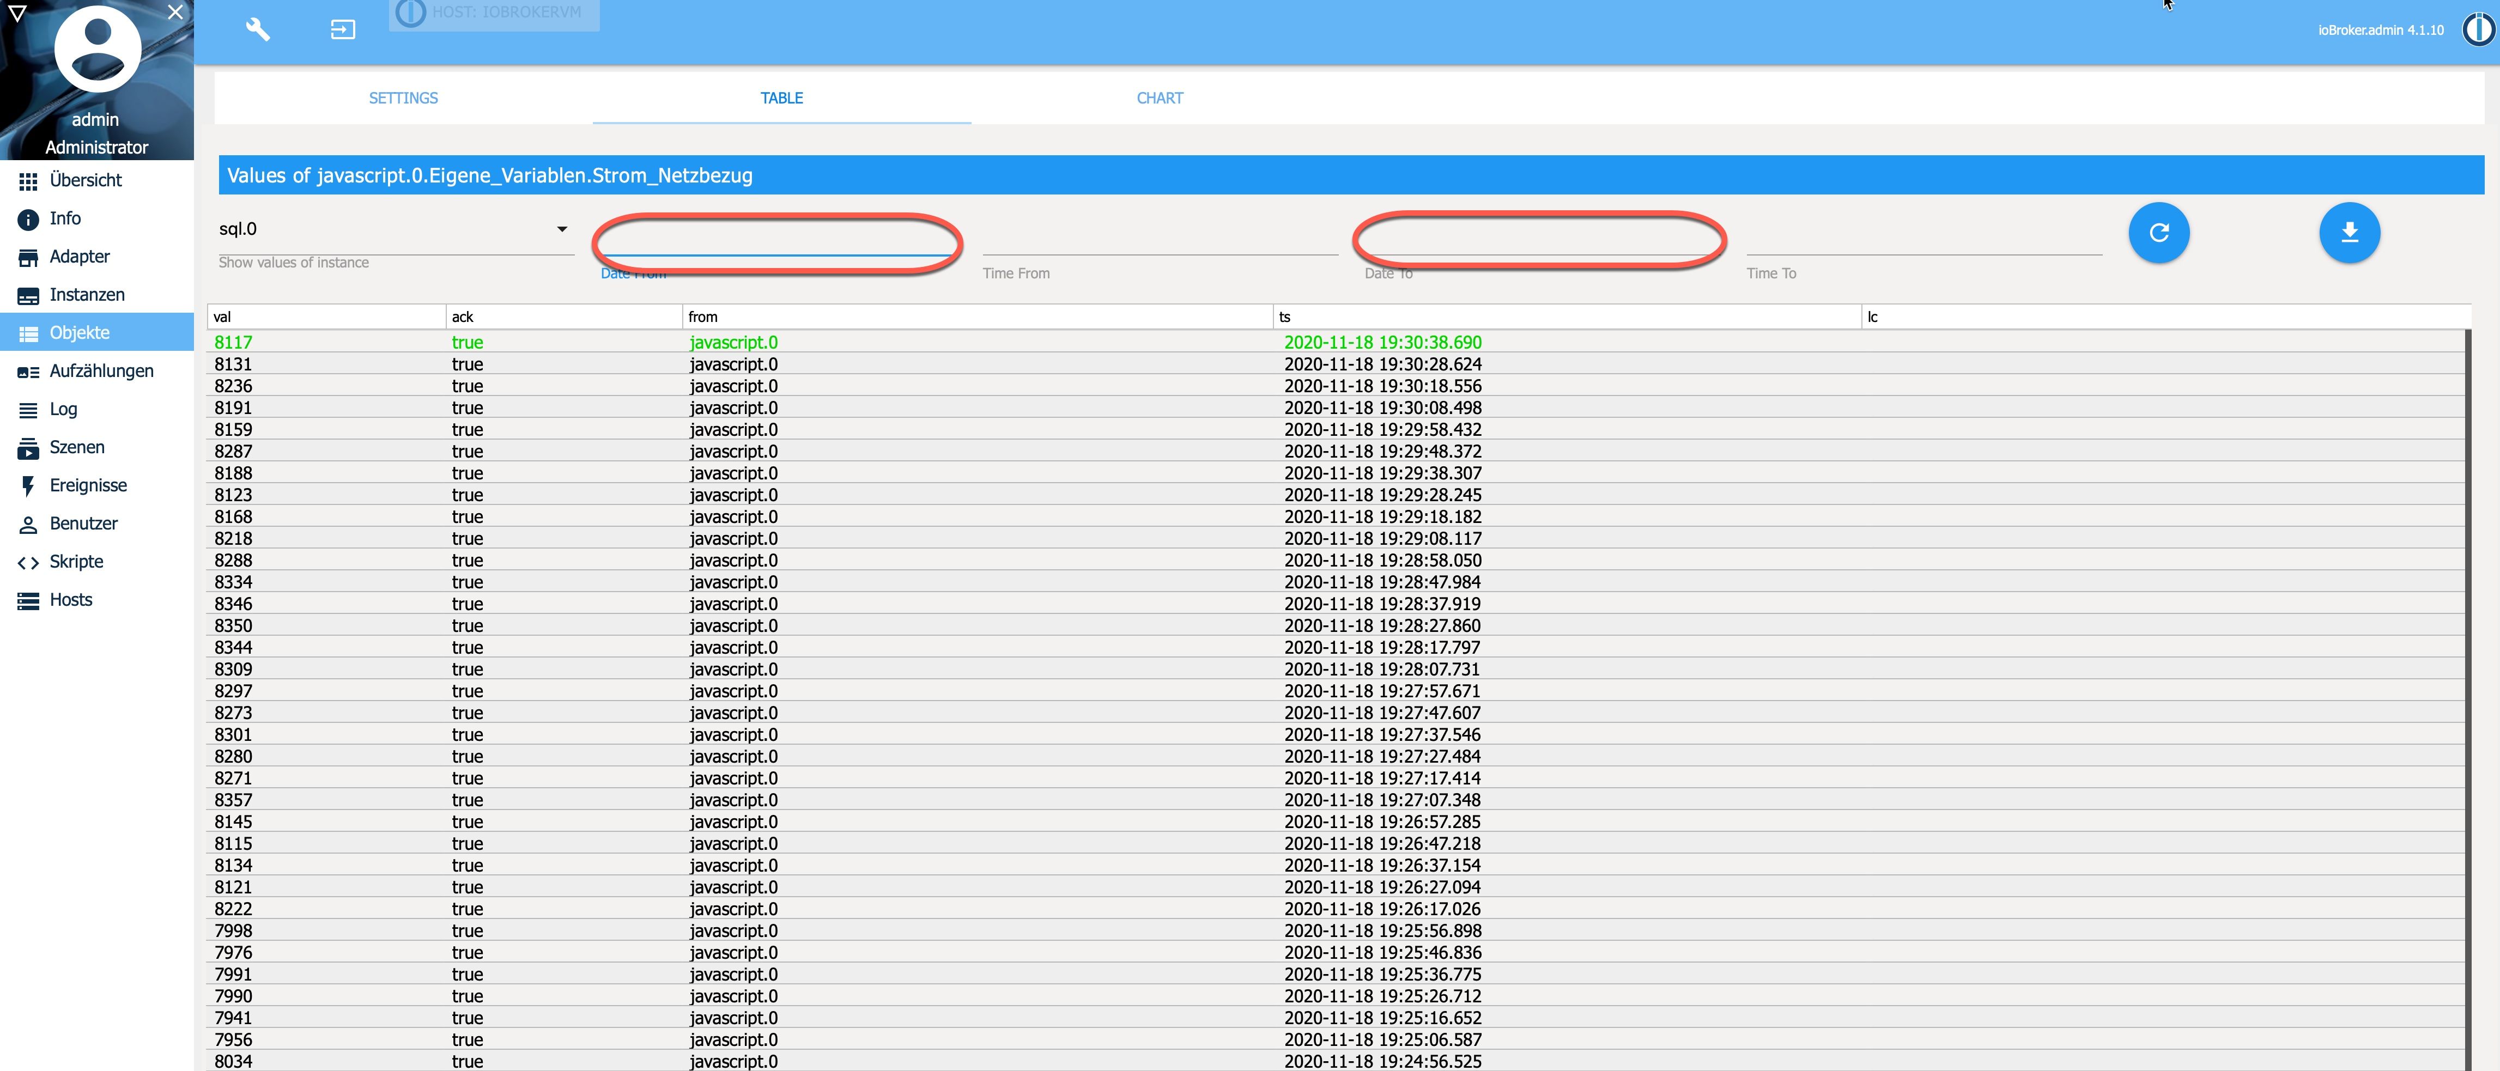Screen dimensions: 2500x1071
Task: Click the small triangle menu at top left
Action: pyautogui.click(x=17, y=13)
